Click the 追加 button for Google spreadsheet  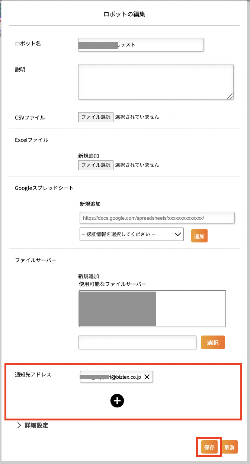click(199, 236)
